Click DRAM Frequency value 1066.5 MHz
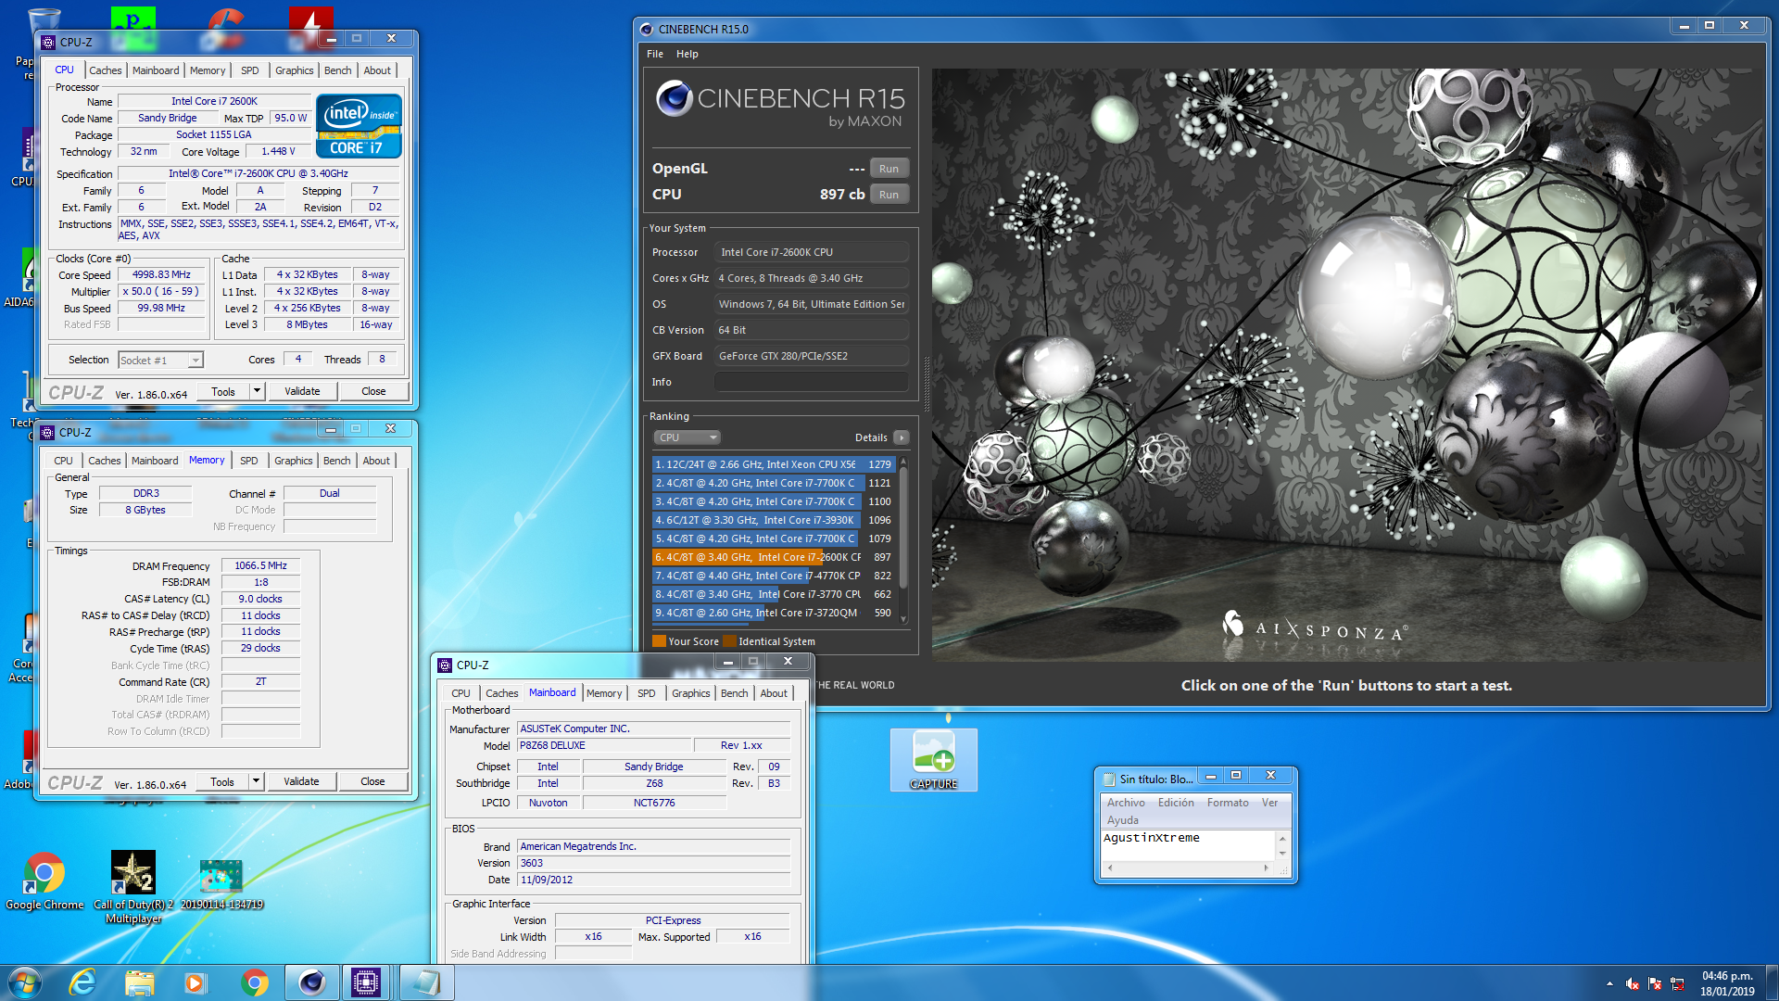This screenshot has width=1779, height=1001. tap(260, 565)
